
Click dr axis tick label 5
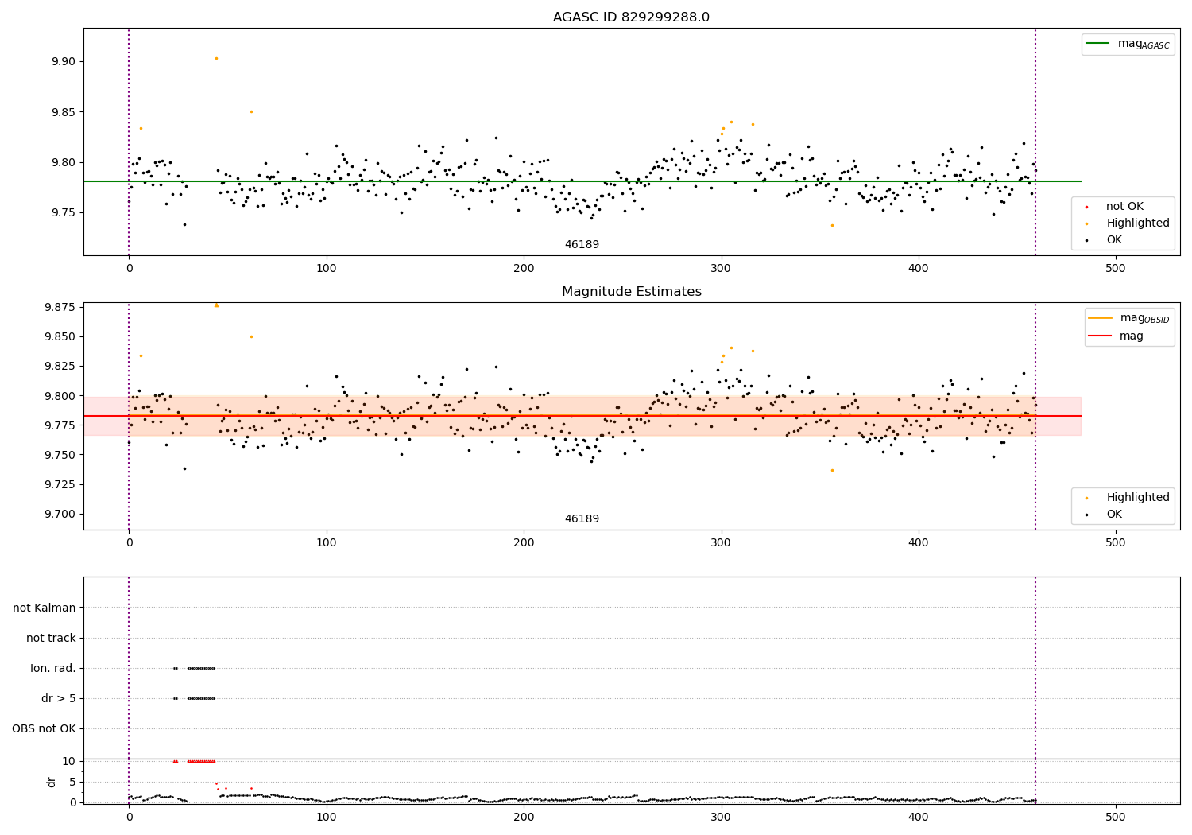pyautogui.click(x=72, y=782)
